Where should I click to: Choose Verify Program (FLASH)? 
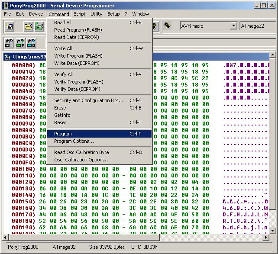pyautogui.click(x=99, y=82)
